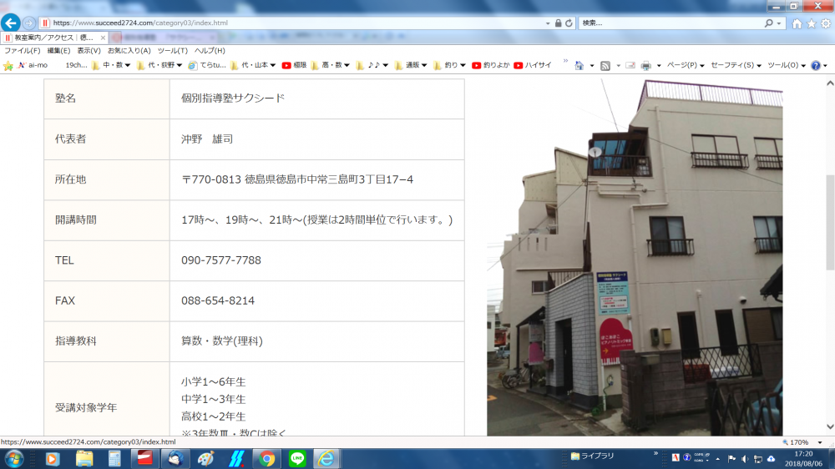Open the ツール(T) menu
The height and width of the screenshot is (469, 835).
pos(173,51)
